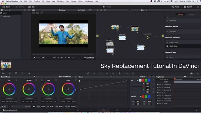Click the Contrast value field
This screenshot has height=113, width=201.
33,107
